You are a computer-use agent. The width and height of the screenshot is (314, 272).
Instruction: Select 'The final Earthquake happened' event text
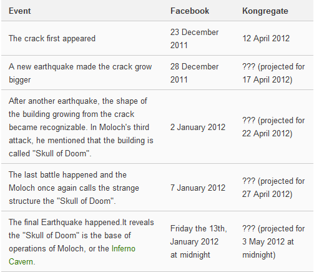[x=81, y=242]
